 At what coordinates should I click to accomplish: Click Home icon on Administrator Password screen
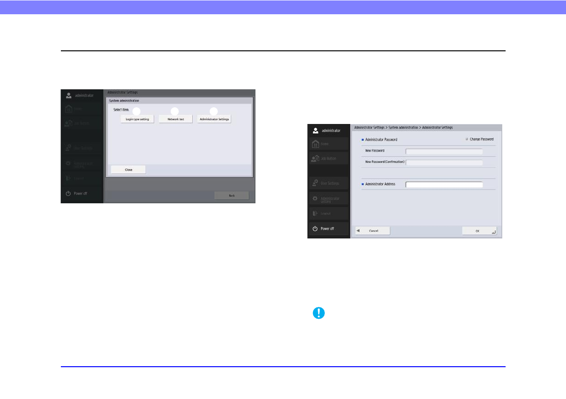tap(315, 144)
